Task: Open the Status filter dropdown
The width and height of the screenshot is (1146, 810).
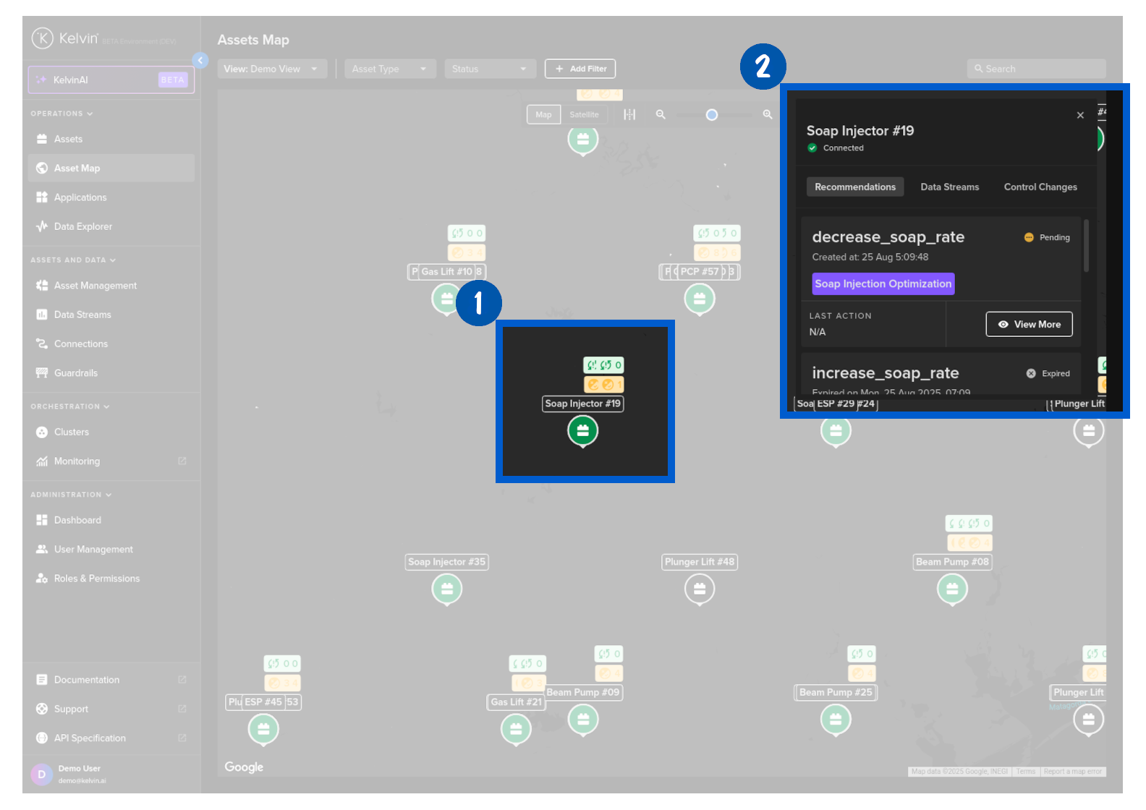Action: (x=489, y=69)
